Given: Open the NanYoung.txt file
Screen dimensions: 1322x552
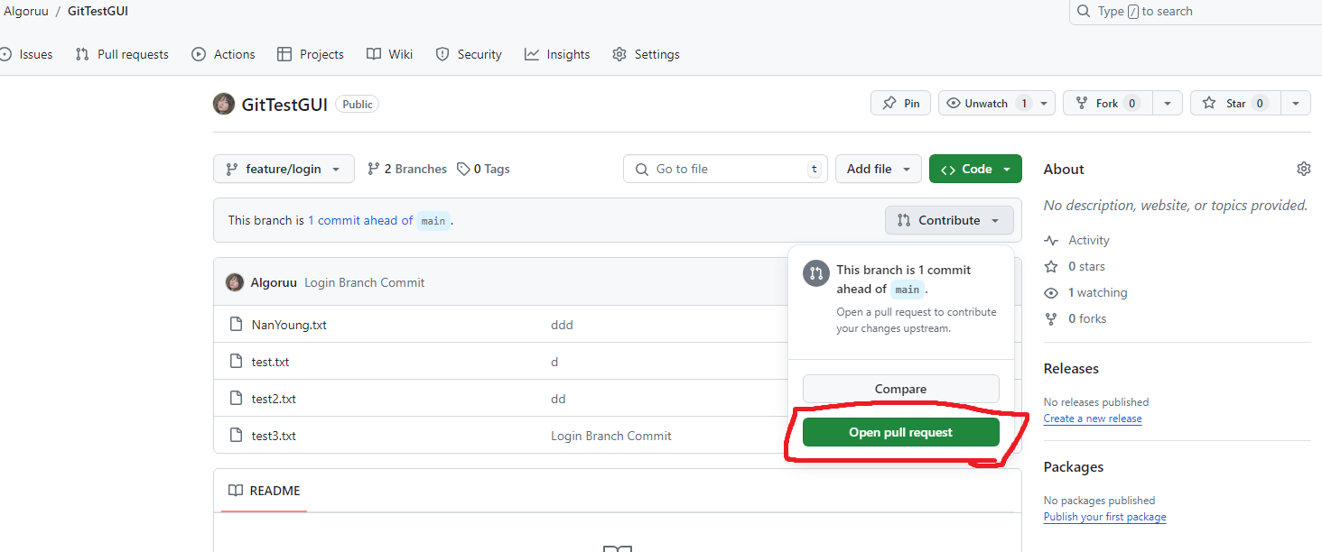Looking at the screenshot, I should [x=289, y=325].
